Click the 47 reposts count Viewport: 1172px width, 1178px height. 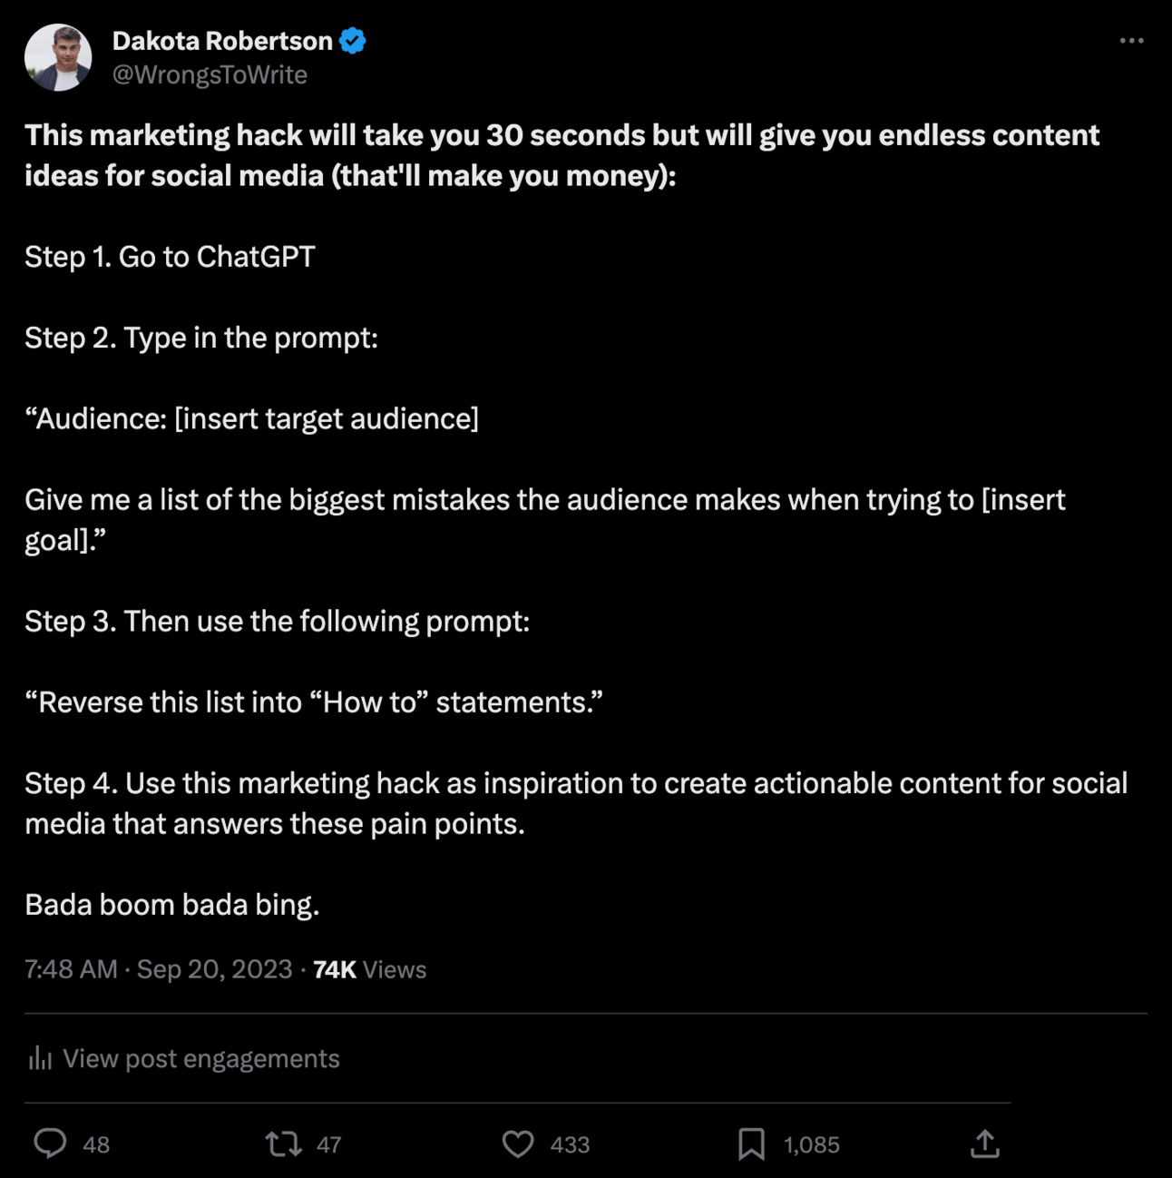[x=329, y=1144]
